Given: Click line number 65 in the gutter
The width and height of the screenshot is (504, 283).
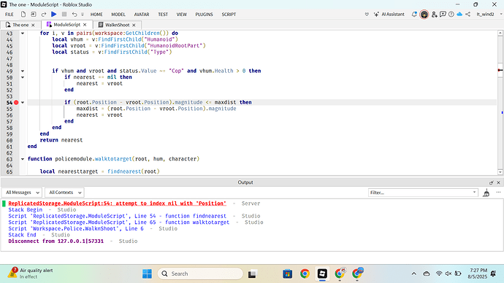Looking at the screenshot, I should pyautogui.click(x=9, y=171).
